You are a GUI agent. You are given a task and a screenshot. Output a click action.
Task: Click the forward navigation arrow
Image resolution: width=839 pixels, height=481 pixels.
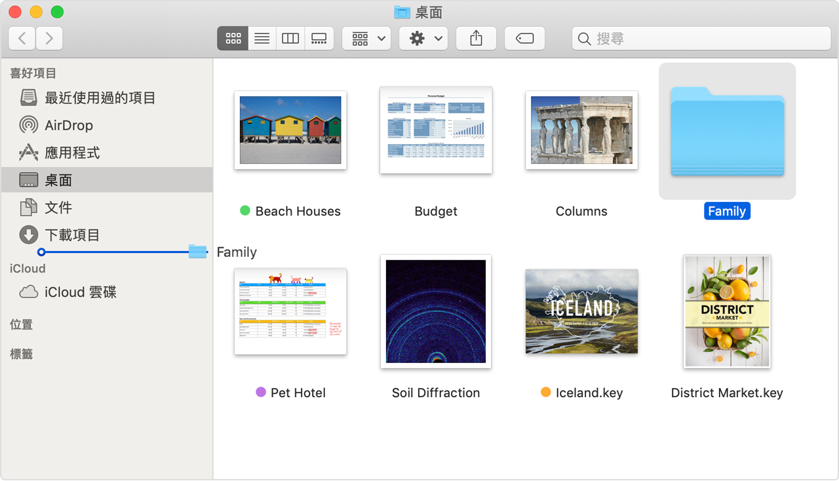[49, 39]
